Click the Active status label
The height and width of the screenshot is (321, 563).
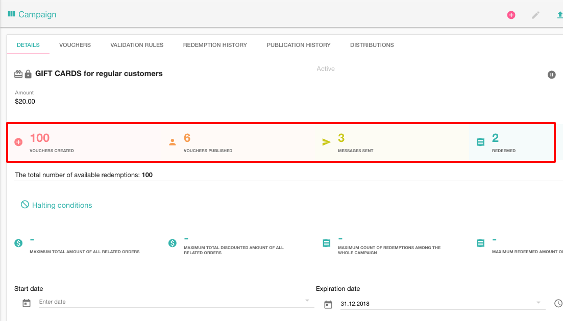(326, 68)
